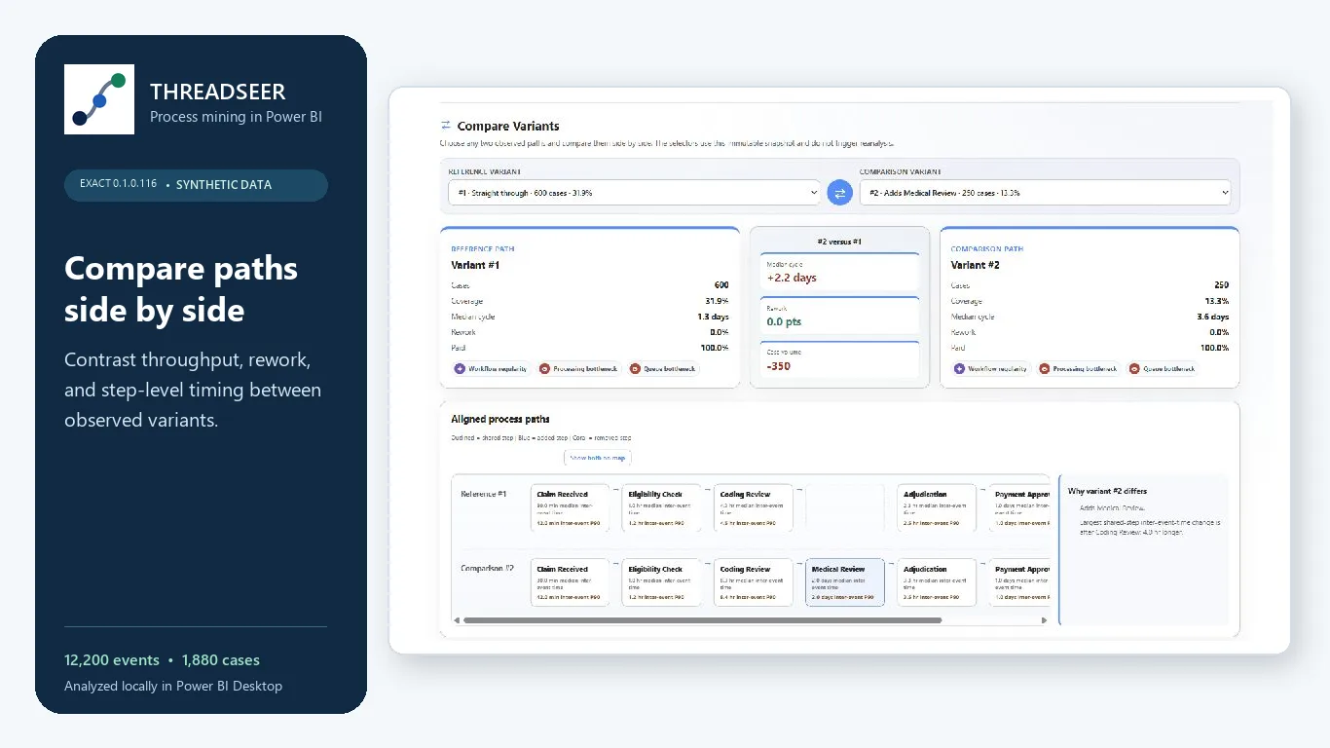
Task: Select Adjudication step in Reference #1 row
Action: [x=936, y=508]
